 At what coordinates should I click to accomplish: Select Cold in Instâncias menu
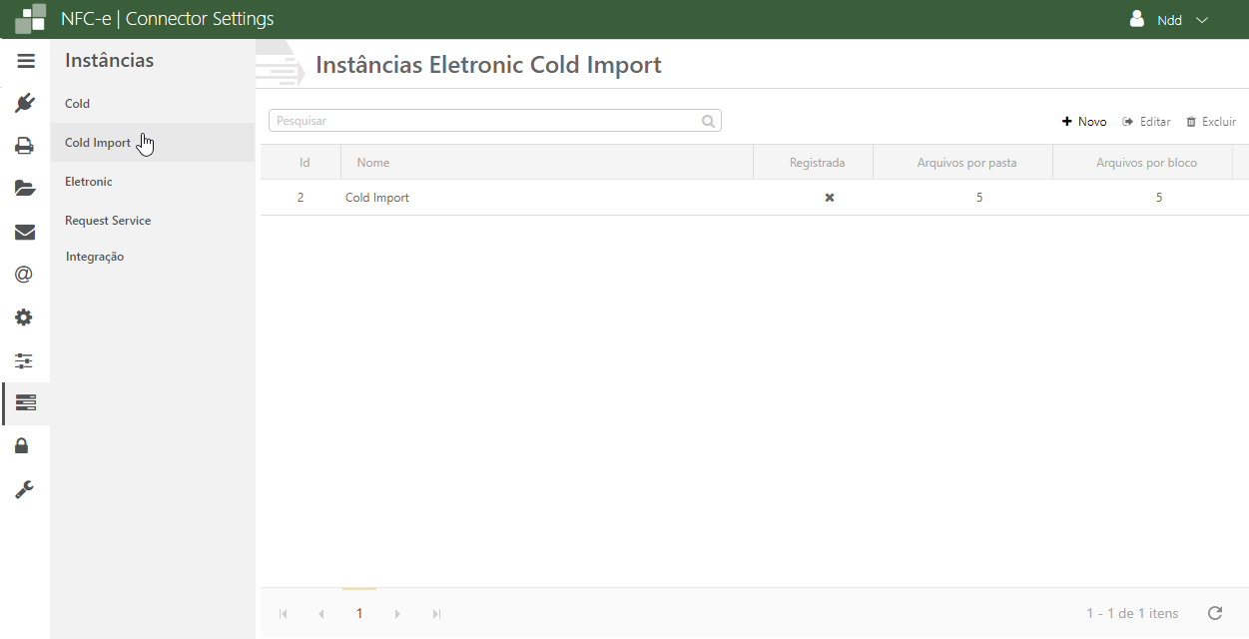point(78,104)
